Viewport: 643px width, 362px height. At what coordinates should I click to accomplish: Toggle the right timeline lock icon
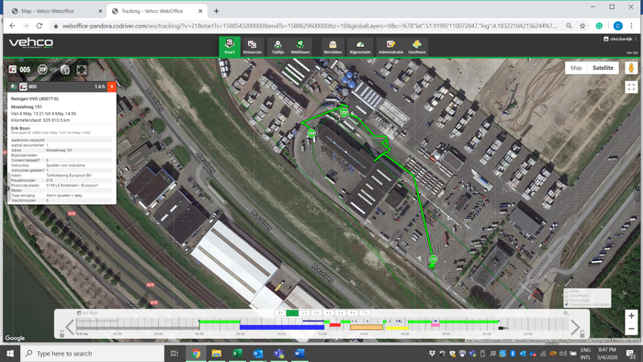point(582,334)
